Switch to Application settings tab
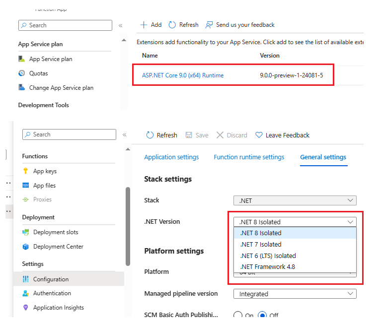378x325 pixels. coord(171,157)
